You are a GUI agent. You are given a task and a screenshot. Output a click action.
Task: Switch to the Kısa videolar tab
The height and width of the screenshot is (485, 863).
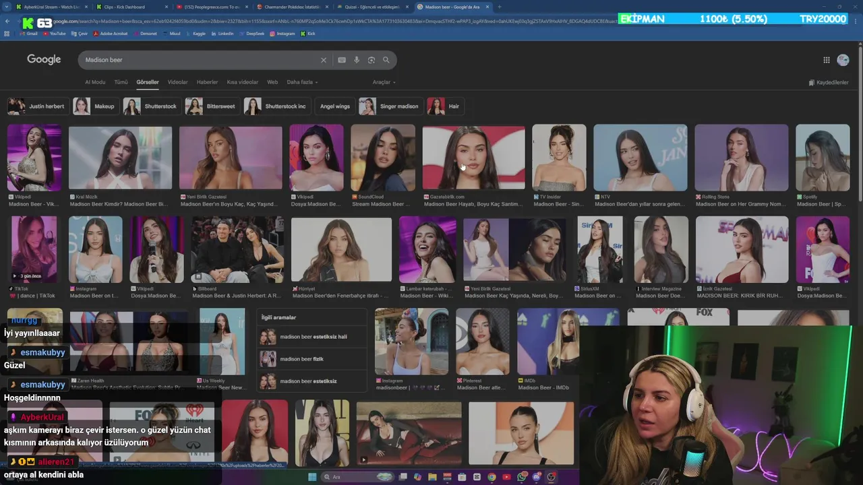pos(242,82)
